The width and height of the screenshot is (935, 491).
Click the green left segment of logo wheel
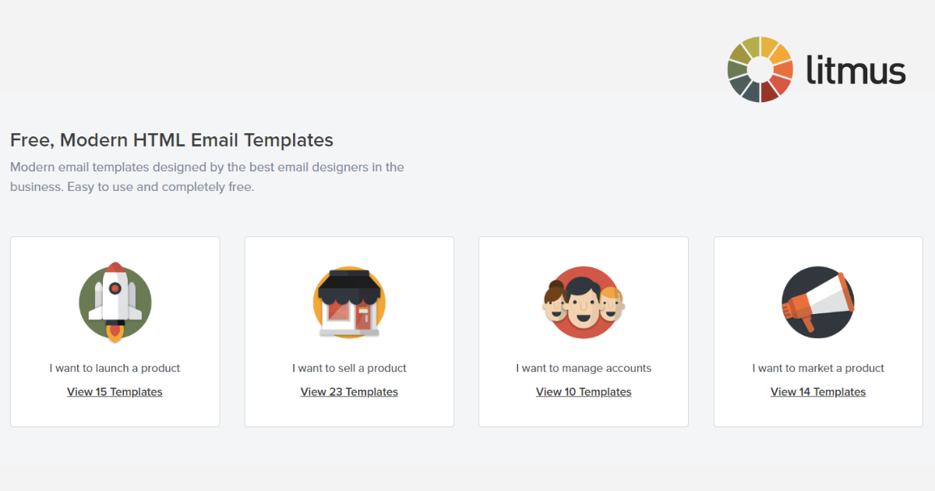tap(737, 70)
